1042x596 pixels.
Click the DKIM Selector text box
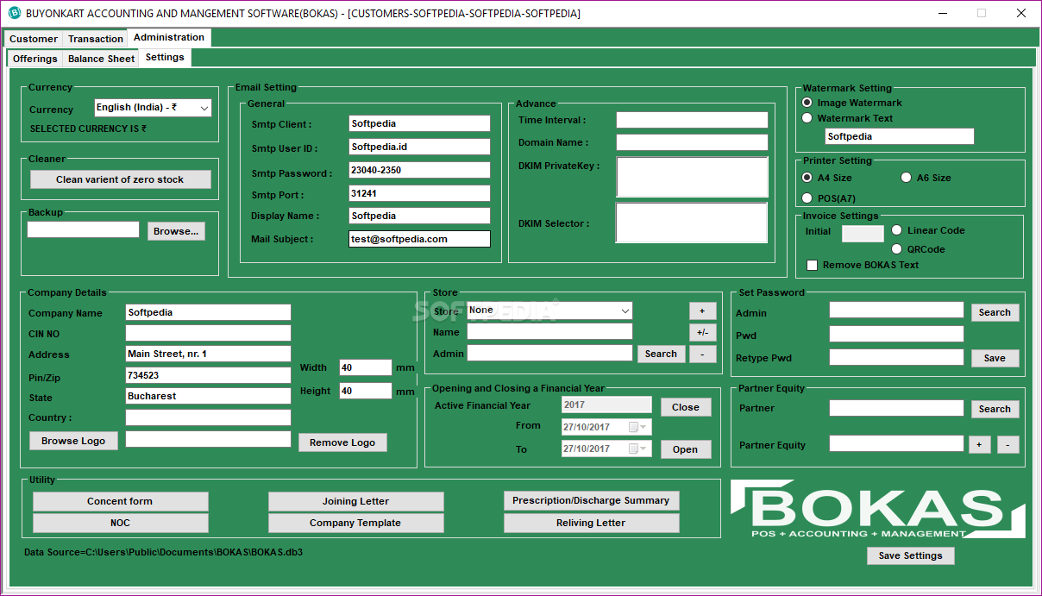point(692,223)
